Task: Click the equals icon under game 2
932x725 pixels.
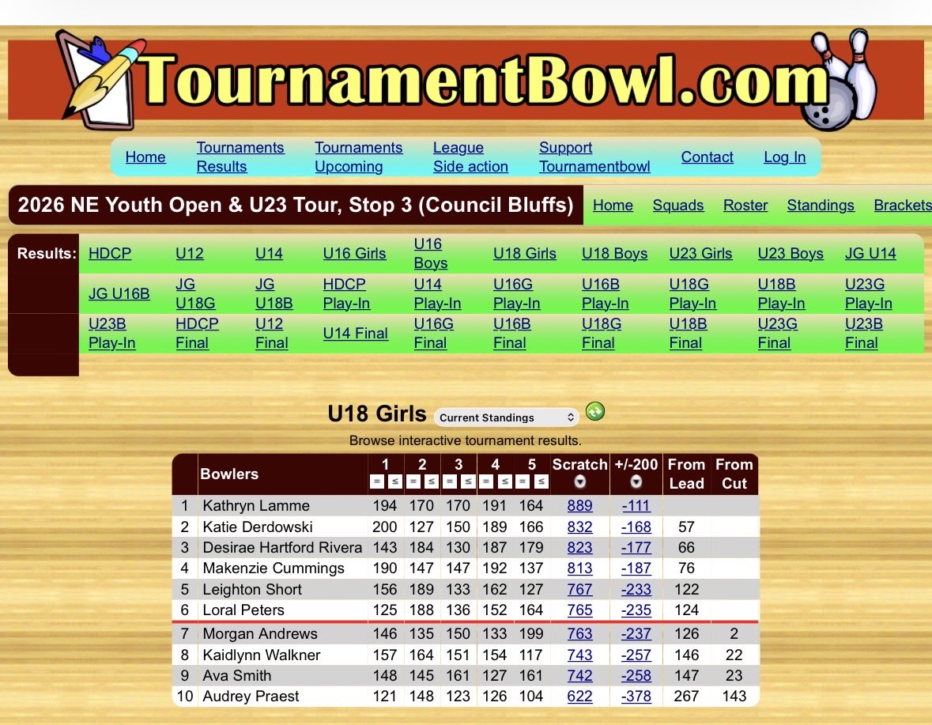Action: pyautogui.click(x=413, y=482)
